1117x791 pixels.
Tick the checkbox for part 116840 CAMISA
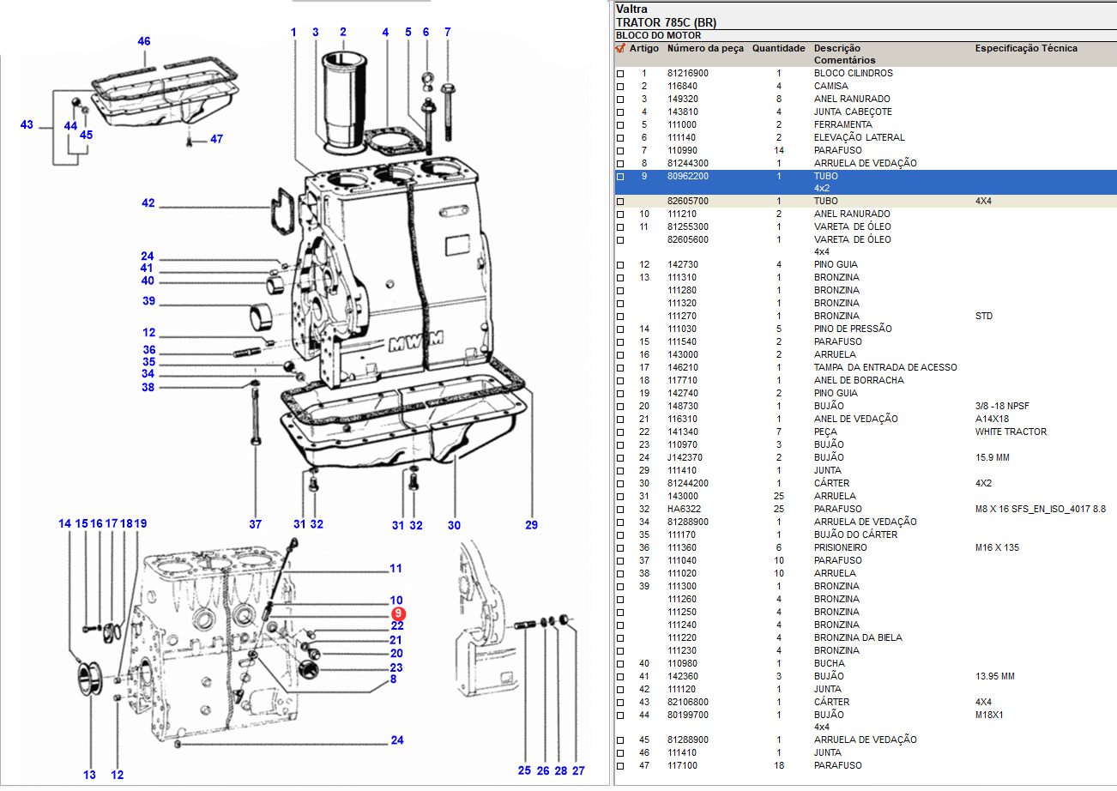[620, 87]
